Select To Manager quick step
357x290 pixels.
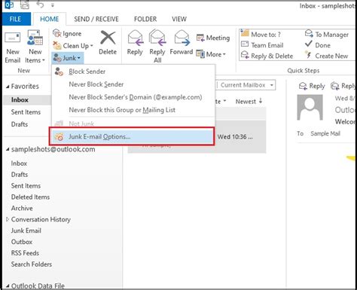coord(327,35)
